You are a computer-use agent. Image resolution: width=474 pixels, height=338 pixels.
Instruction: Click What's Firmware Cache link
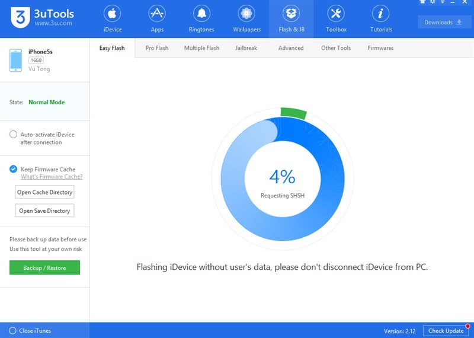[x=52, y=177]
